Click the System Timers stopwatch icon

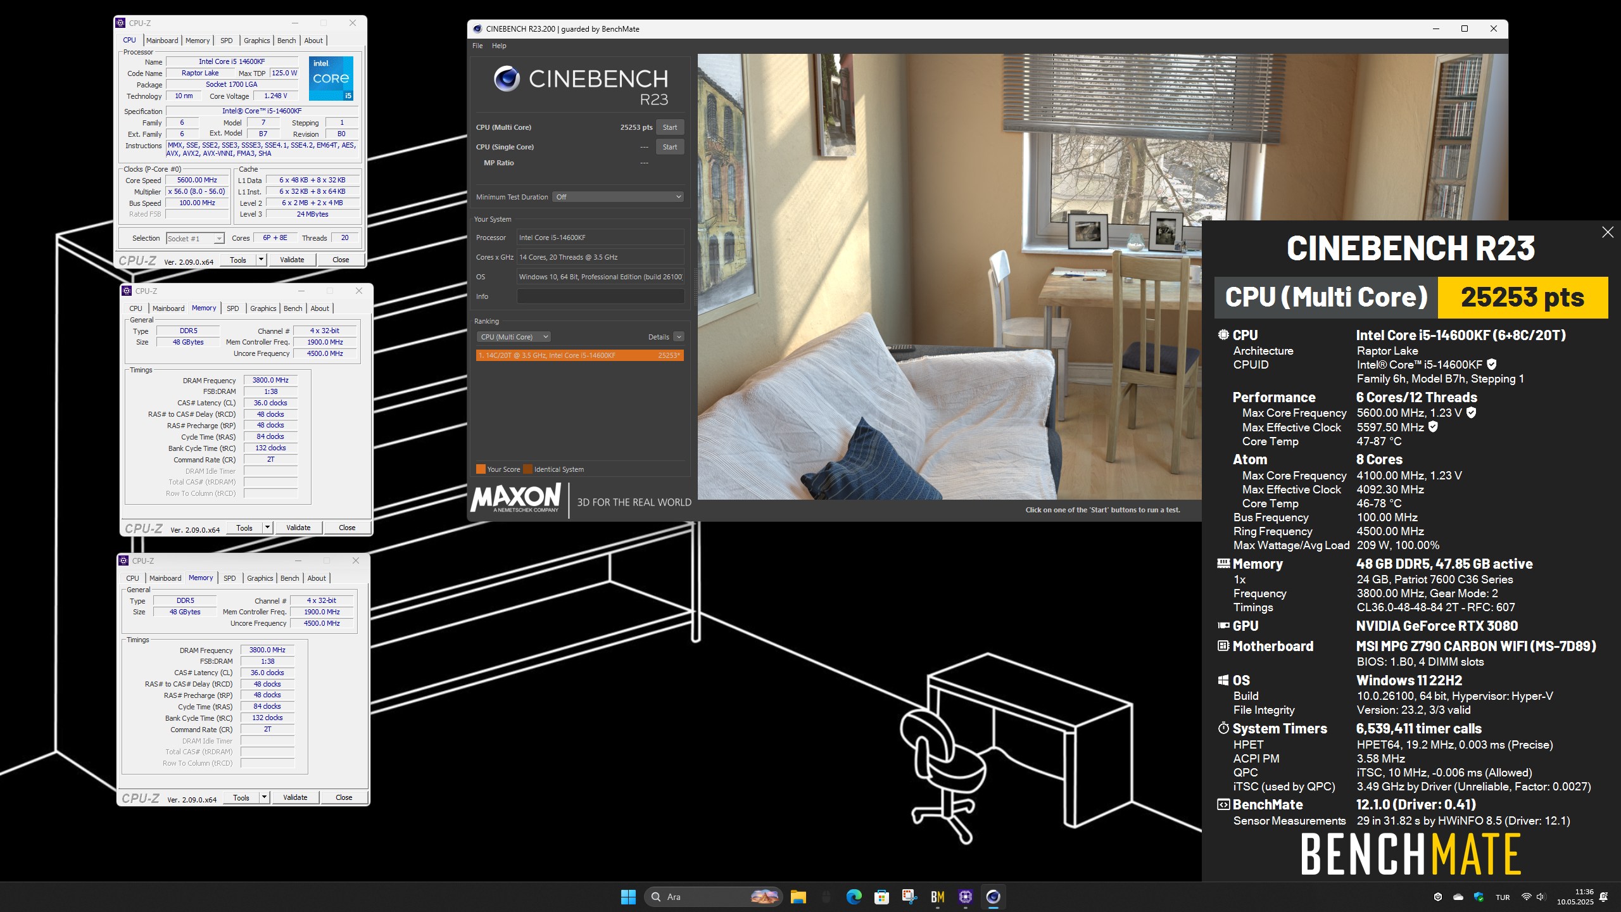(x=1223, y=728)
